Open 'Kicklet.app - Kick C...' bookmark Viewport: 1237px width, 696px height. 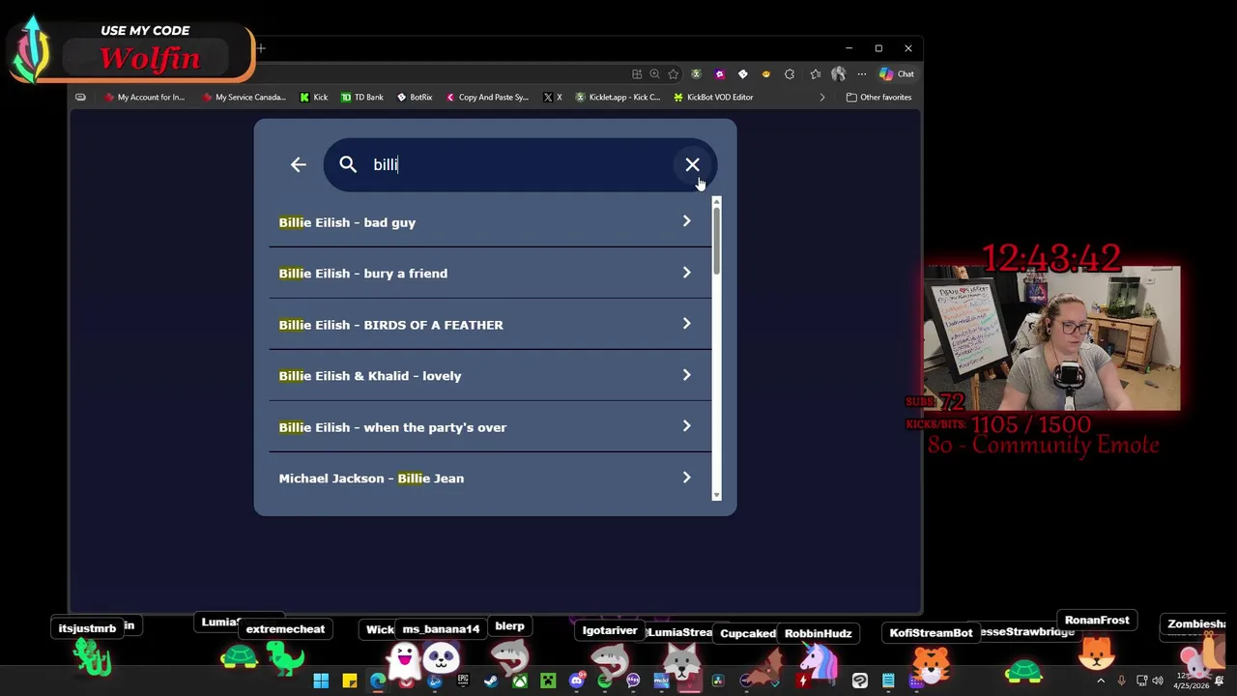(x=618, y=97)
